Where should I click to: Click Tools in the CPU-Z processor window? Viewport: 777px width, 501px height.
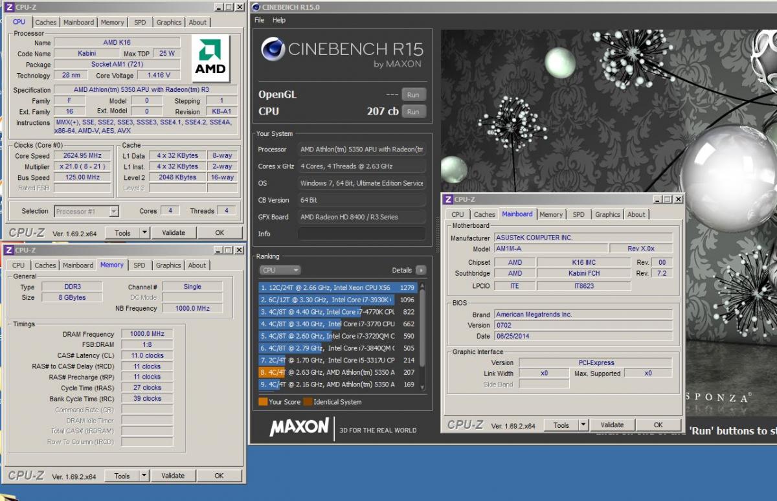tap(122, 233)
